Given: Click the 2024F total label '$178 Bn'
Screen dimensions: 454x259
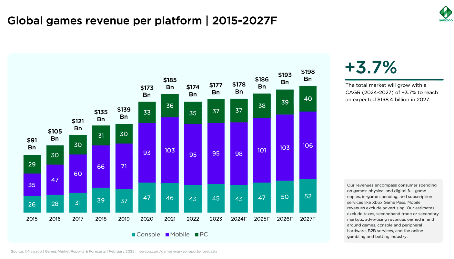Looking at the screenshot, I should (239, 88).
